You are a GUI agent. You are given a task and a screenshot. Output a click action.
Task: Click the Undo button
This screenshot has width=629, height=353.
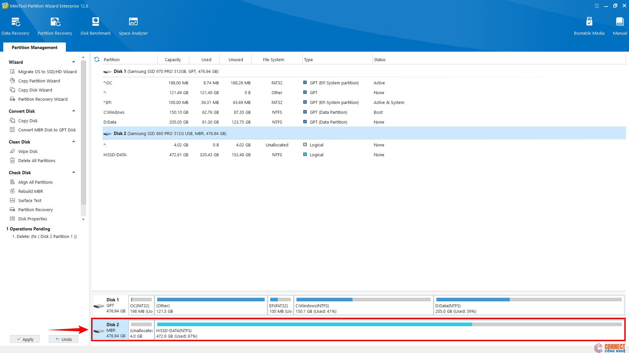pos(64,339)
